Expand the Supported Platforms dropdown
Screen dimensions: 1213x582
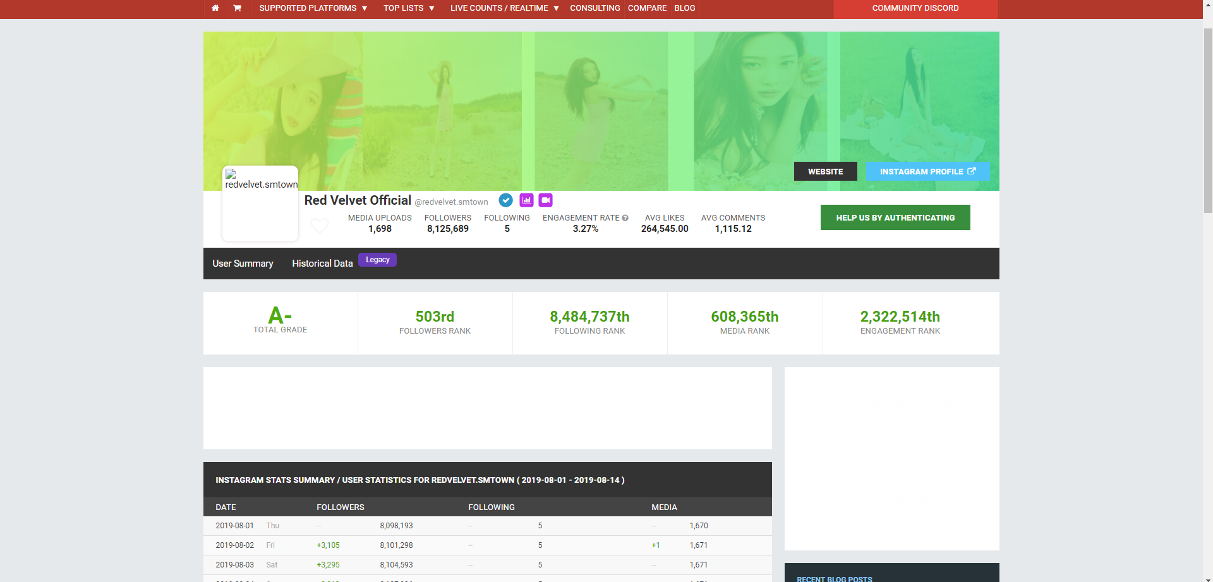tap(313, 8)
